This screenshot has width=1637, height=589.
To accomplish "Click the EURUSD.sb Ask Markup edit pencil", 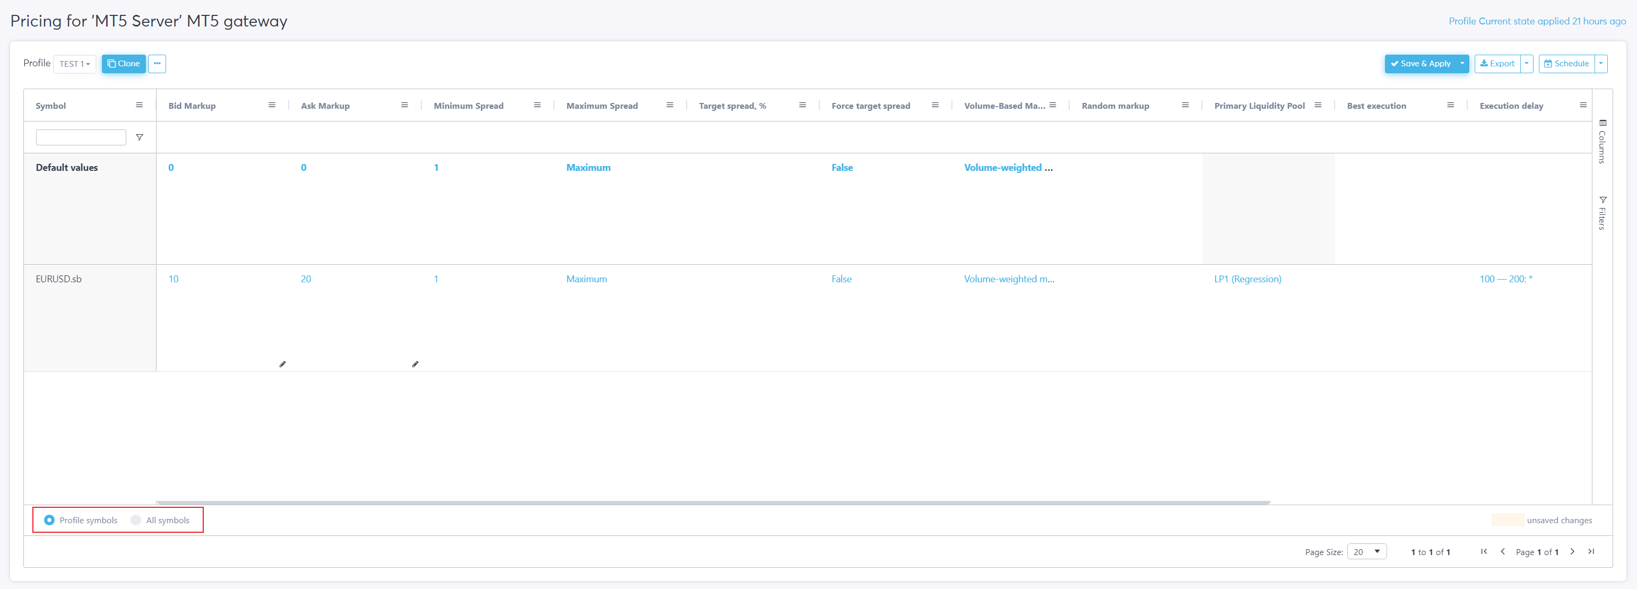I will [415, 364].
